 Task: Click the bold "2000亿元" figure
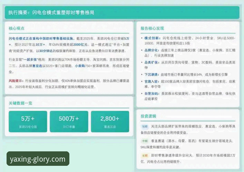tap(80, 45)
